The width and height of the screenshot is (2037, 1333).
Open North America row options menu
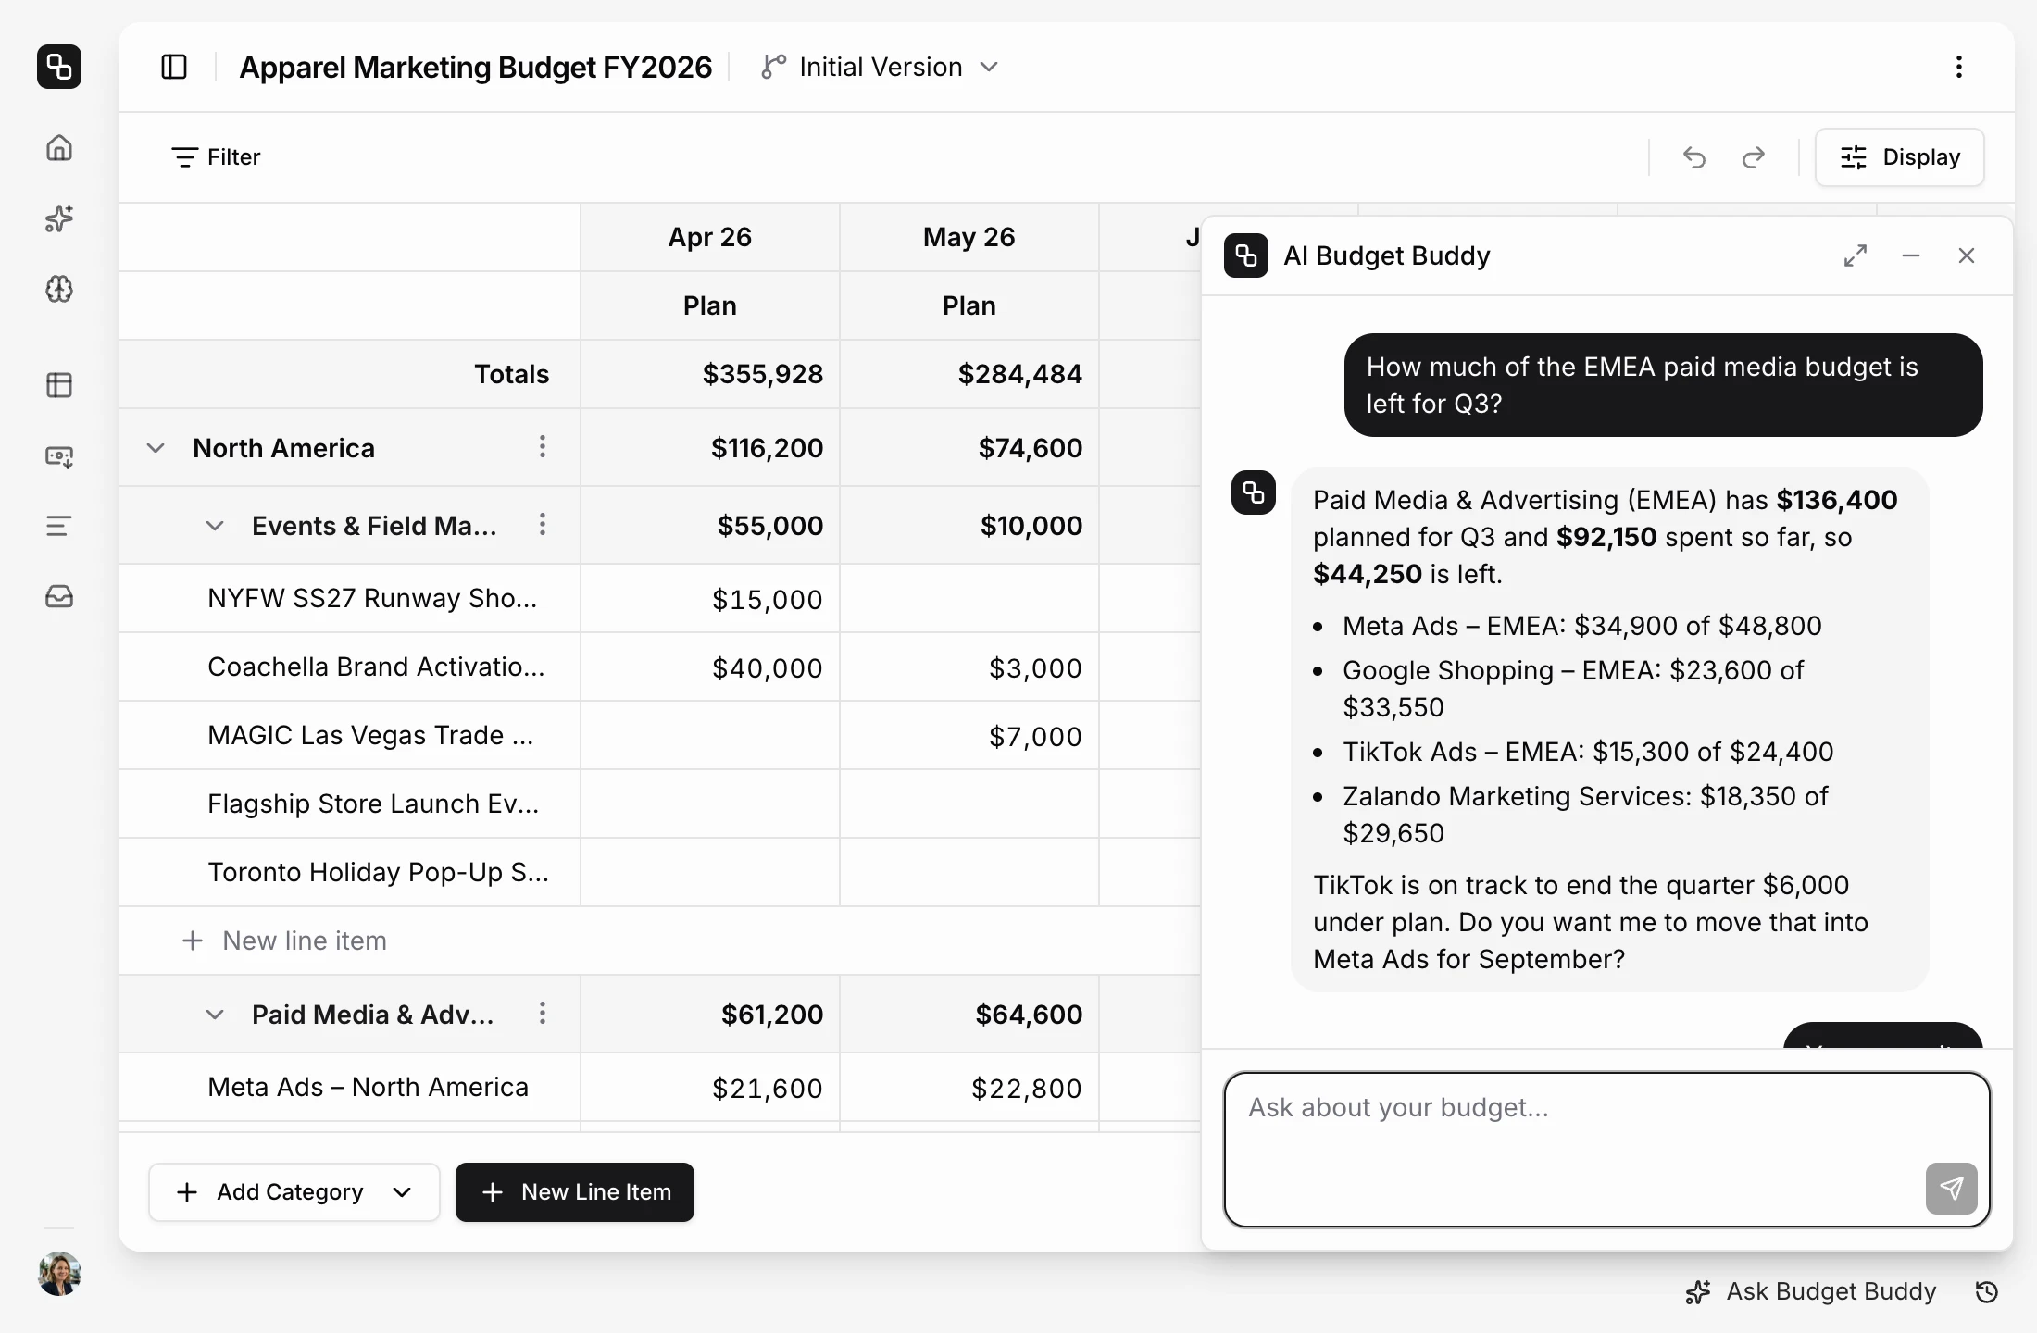[543, 447]
